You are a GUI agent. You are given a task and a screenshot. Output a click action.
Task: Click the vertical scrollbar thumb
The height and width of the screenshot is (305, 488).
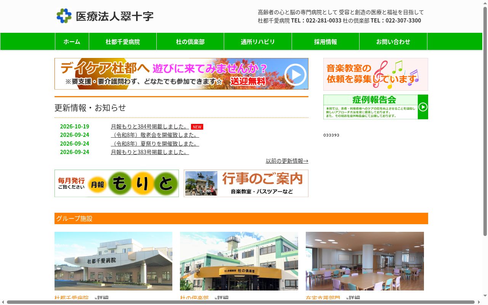pos(485,121)
